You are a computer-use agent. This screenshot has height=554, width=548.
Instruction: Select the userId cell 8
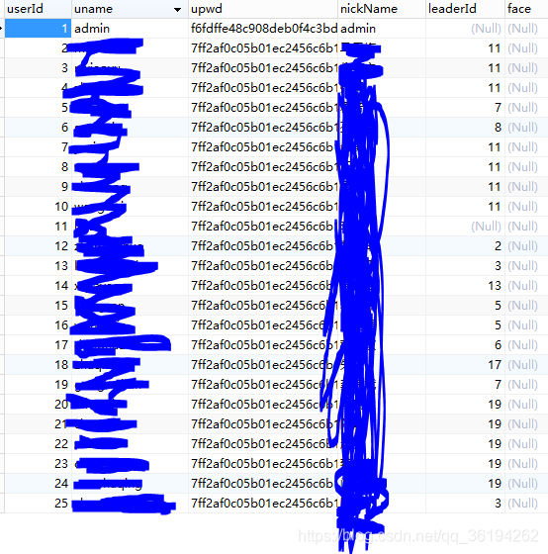pyautogui.click(x=38, y=167)
